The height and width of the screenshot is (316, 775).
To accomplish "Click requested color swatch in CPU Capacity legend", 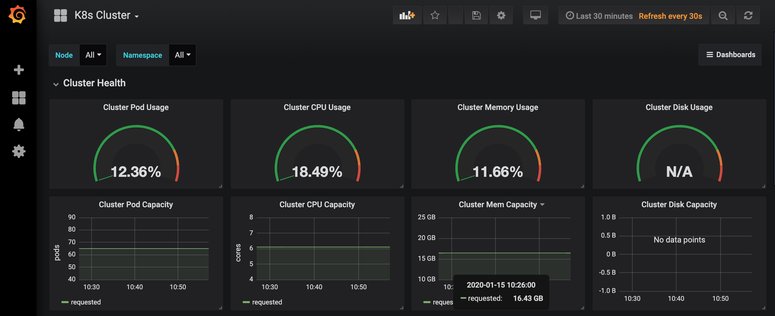I will point(246,302).
